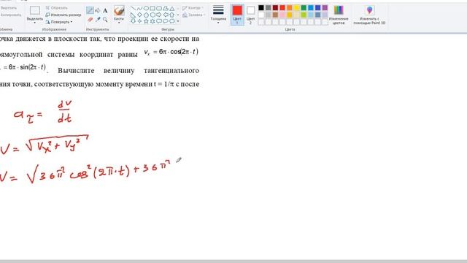
Task: Pick the six-point star shape
Action: tap(153, 21)
